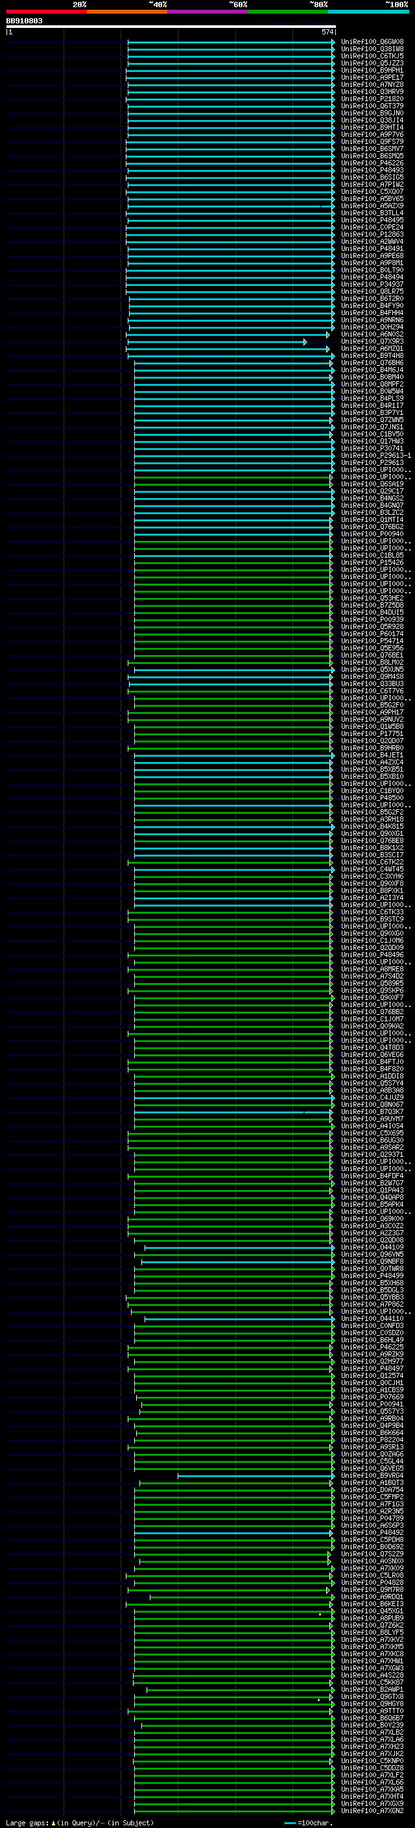
Task: Select hit label UniRef100_Q7X9R3
Action: (372, 342)
